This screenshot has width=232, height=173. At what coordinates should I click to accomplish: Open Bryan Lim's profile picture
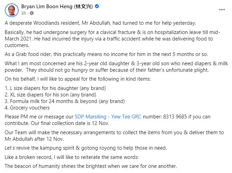11,10
